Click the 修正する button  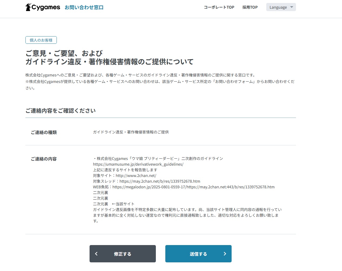123,254
